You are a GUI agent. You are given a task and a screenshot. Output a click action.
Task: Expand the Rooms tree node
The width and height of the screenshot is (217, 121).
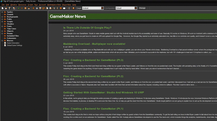pos(2,33)
